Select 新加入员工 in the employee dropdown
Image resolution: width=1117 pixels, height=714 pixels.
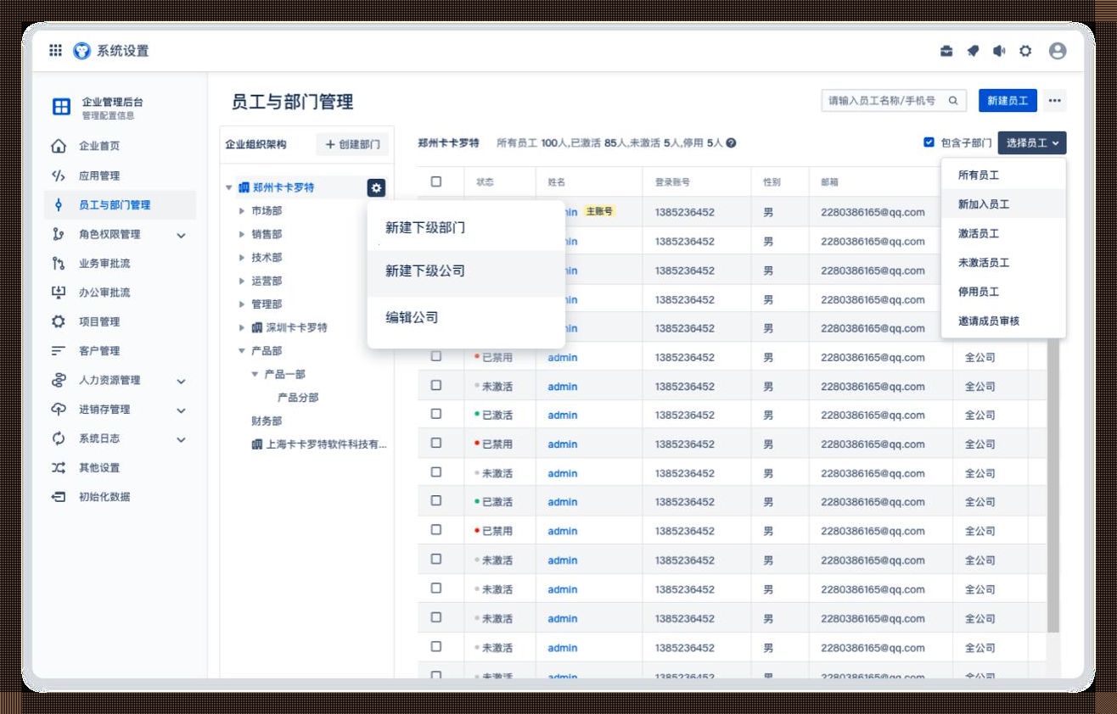point(1003,204)
